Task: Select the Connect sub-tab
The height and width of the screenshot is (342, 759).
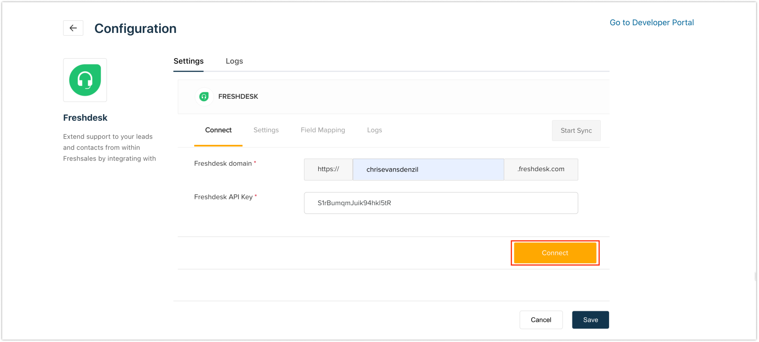Action: [x=218, y=130]
